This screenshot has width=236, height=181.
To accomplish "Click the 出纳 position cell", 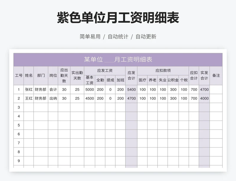I will pos(53,99).
